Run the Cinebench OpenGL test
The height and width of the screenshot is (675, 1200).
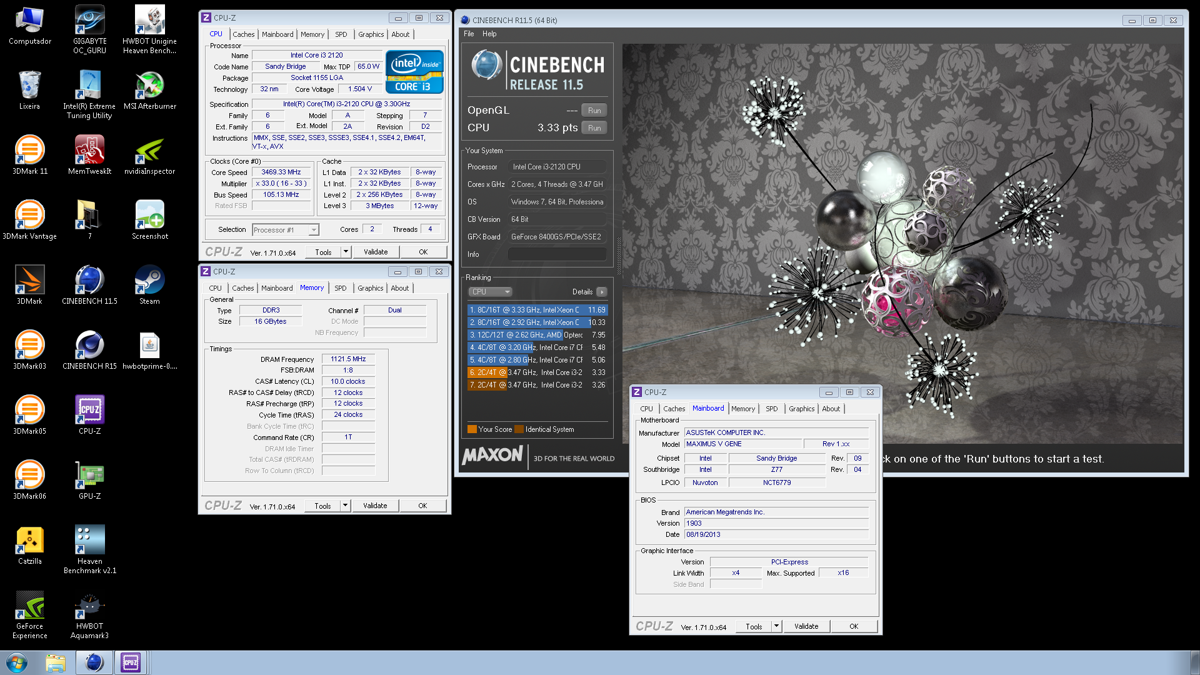pos(594,111)
